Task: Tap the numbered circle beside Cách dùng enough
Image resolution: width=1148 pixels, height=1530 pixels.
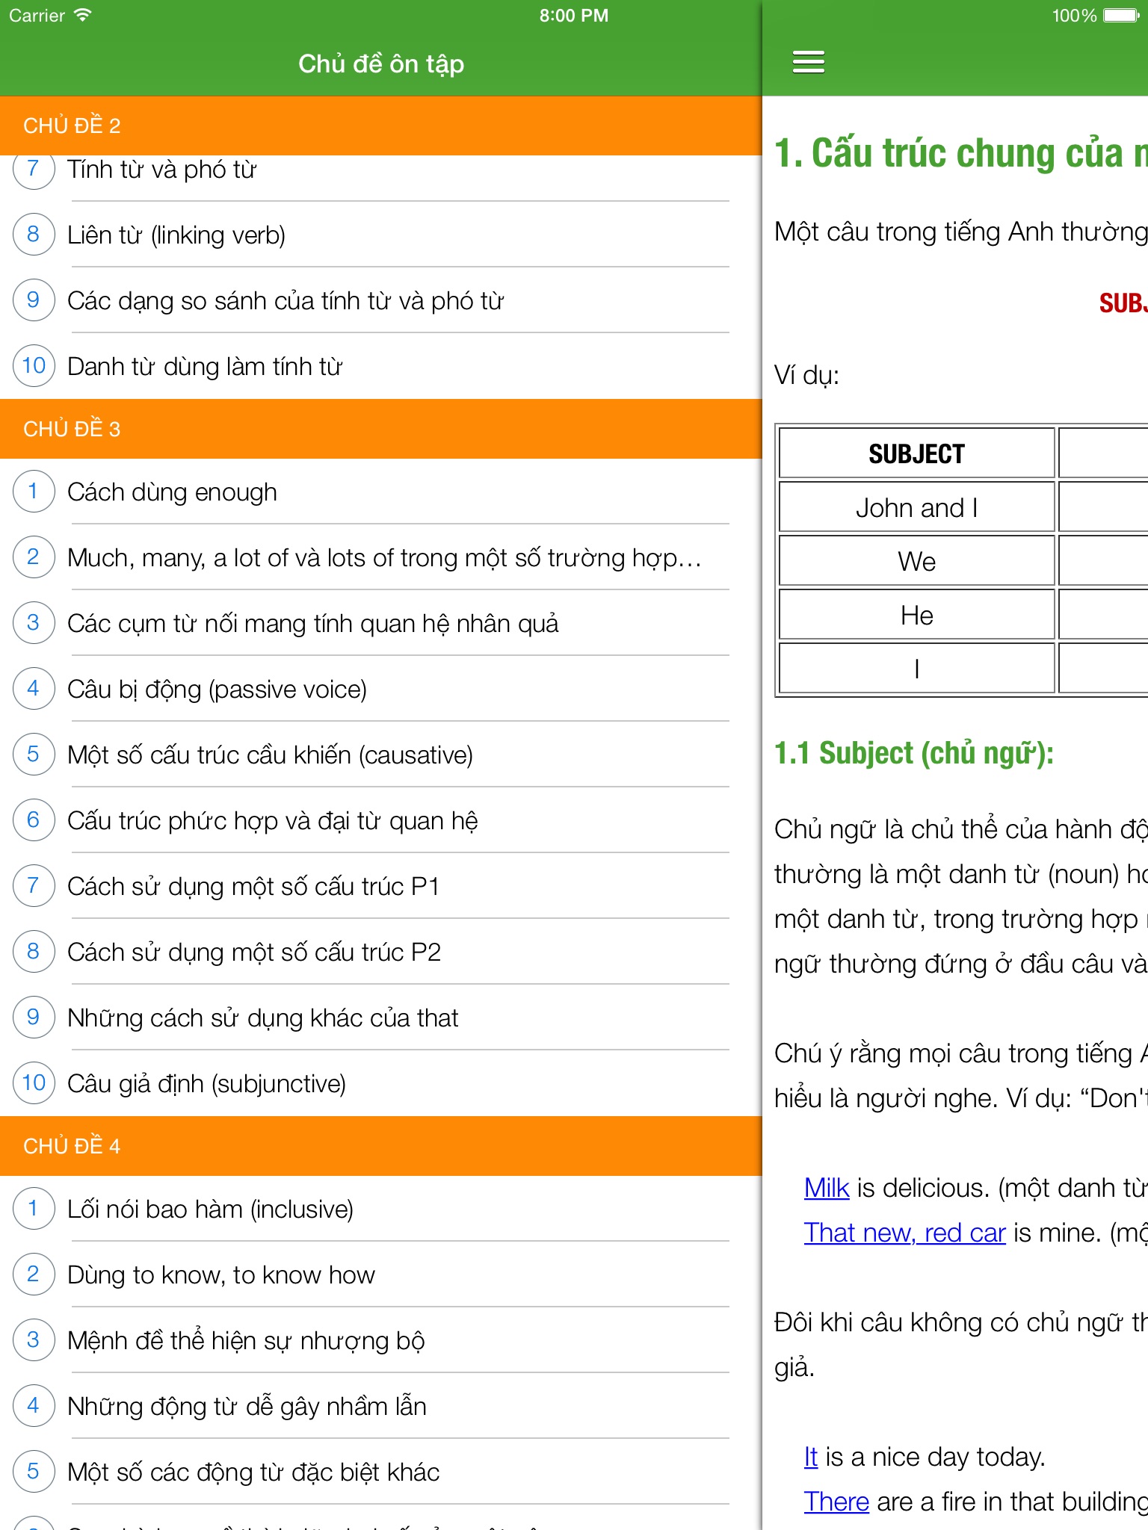Action: [34, 492]
